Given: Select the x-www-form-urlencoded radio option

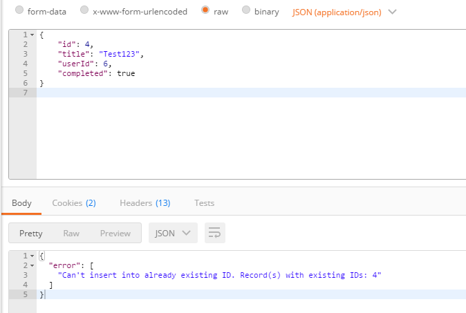Looking at the screenshot, I should (84, 10).
